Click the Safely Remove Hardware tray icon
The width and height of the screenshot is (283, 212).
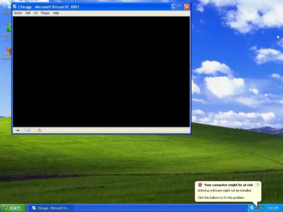click(x=263, y=208)
